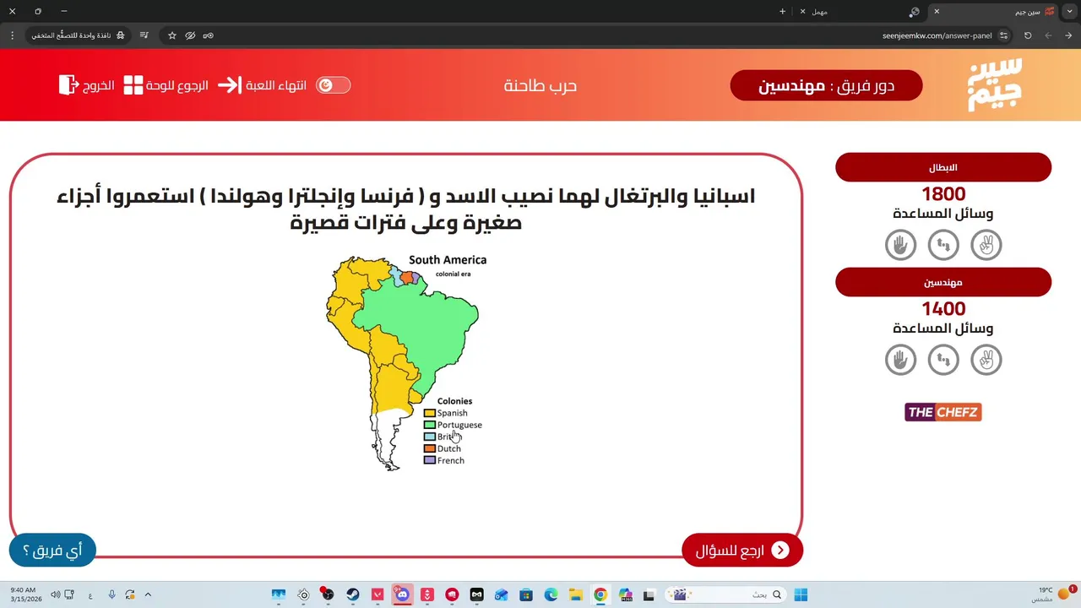Reload the page with the refresh icon

point(1028,35)
